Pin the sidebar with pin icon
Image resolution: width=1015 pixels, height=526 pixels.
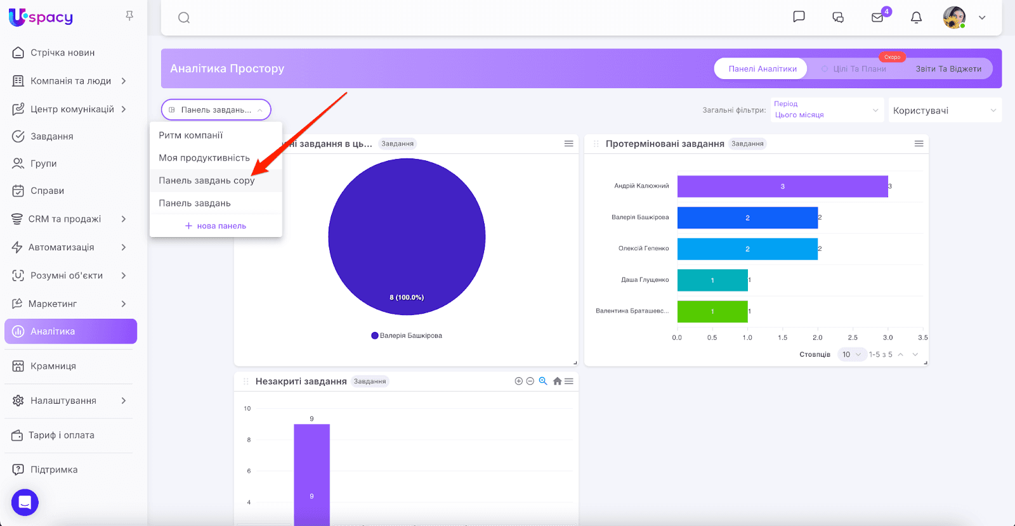129,16
